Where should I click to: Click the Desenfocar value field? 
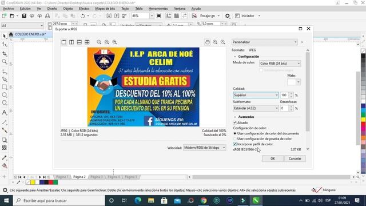click(x=285, y=108)
